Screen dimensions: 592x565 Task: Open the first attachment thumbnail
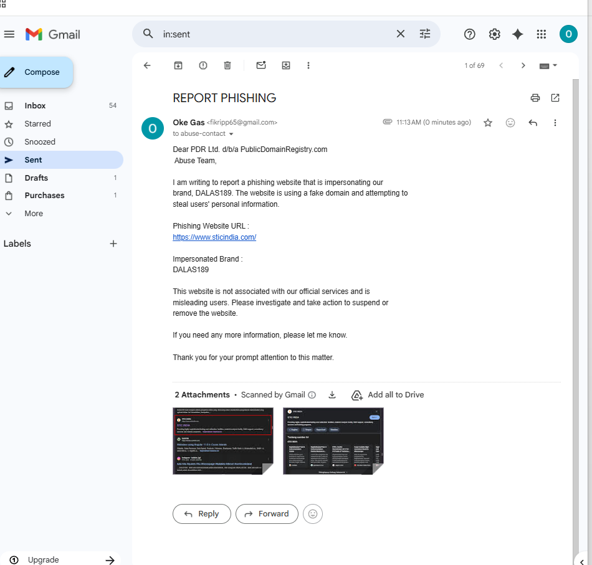tap(222, 441)
